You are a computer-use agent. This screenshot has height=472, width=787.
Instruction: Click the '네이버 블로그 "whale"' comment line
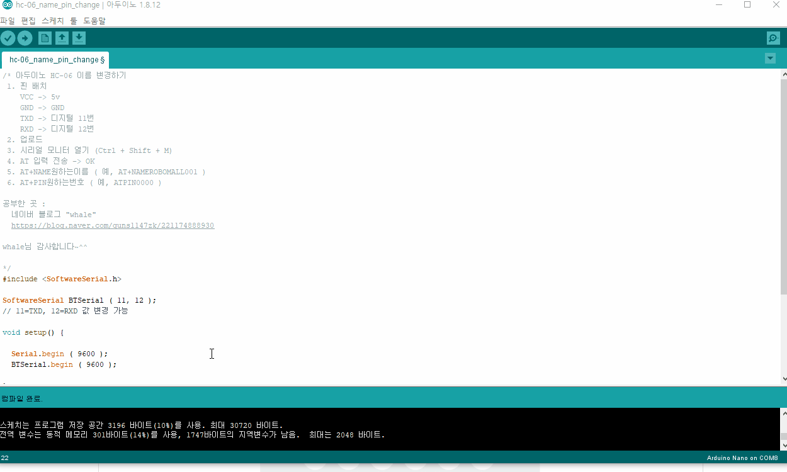tap(54, 215)
